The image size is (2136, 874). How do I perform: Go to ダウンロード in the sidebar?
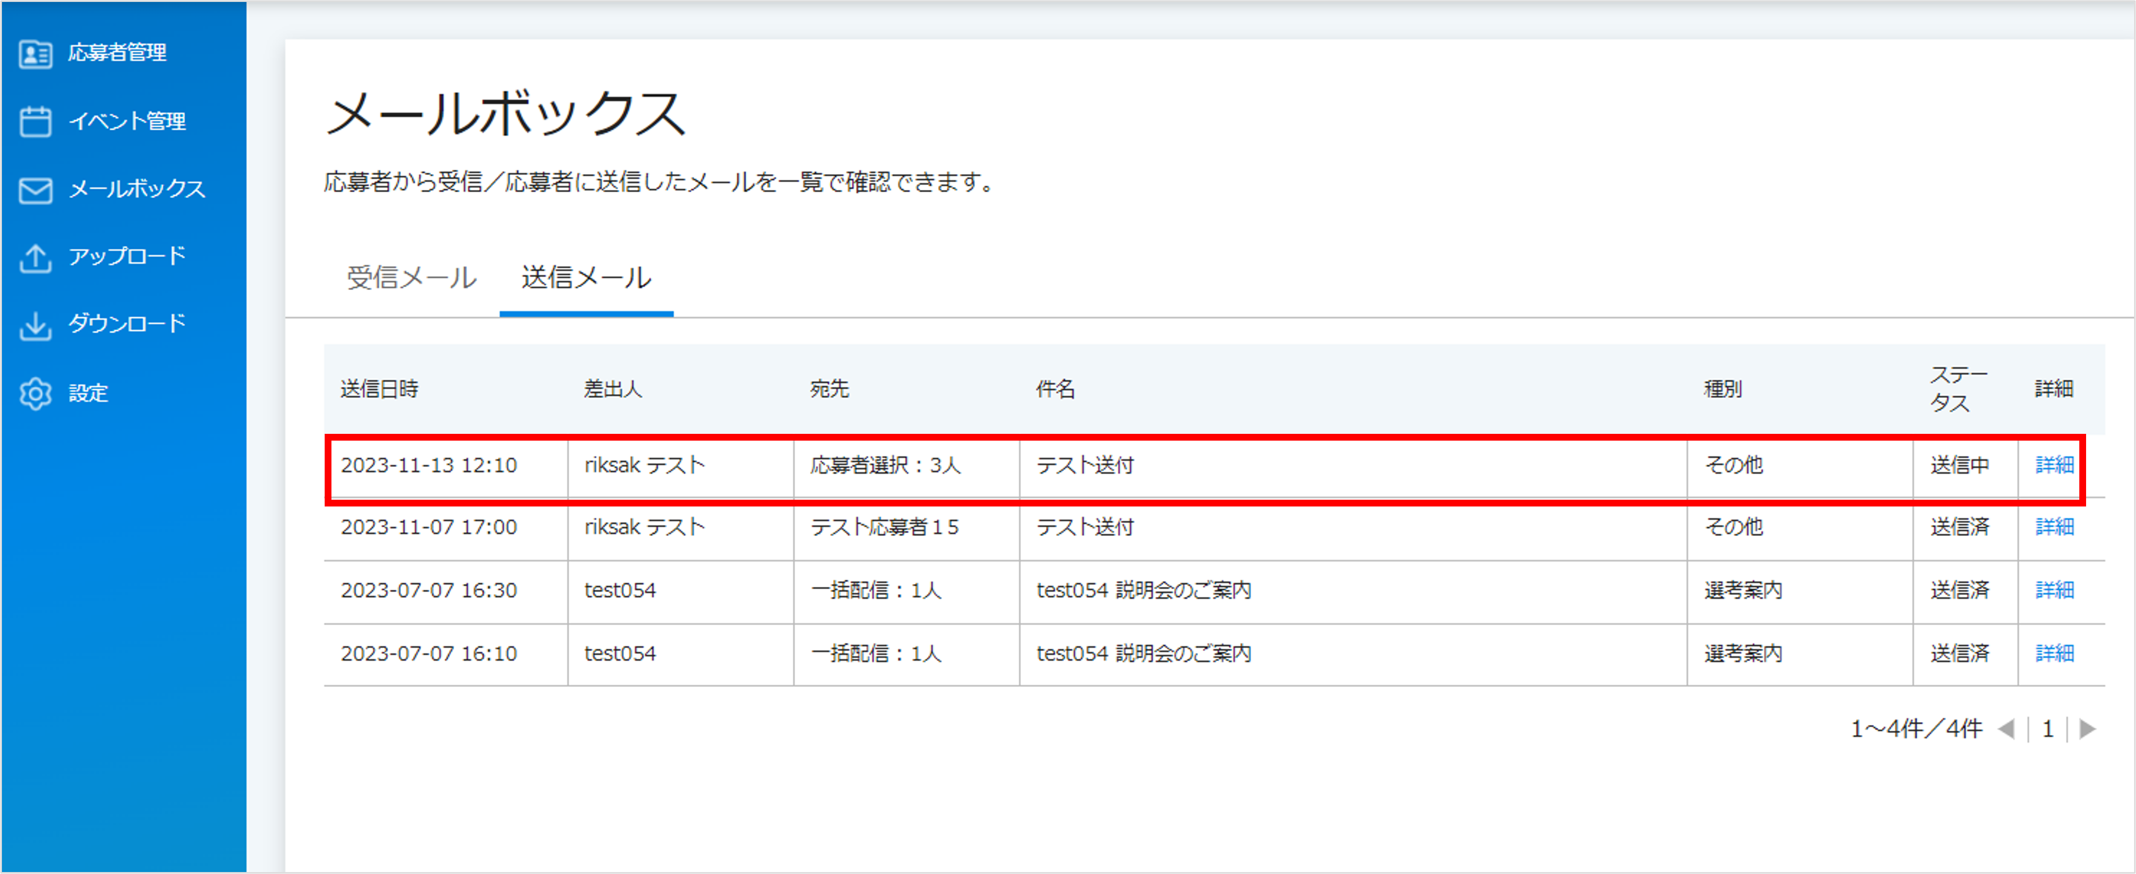[127, 323]
